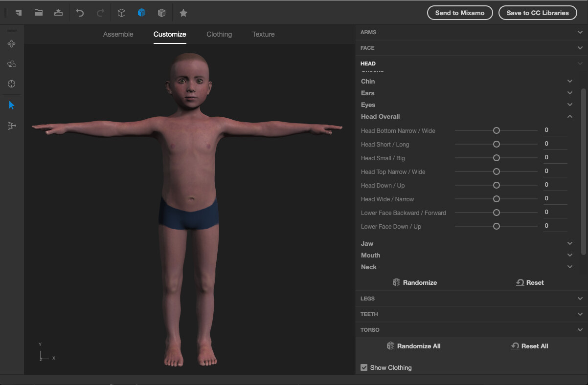Select the gray shaded cube view icon

(161, 13)
